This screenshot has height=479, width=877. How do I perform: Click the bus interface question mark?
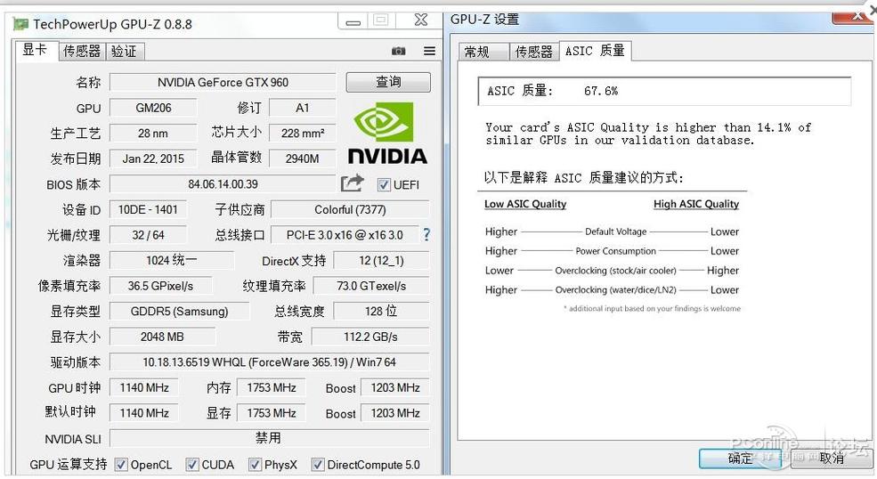tap(426, 234)
